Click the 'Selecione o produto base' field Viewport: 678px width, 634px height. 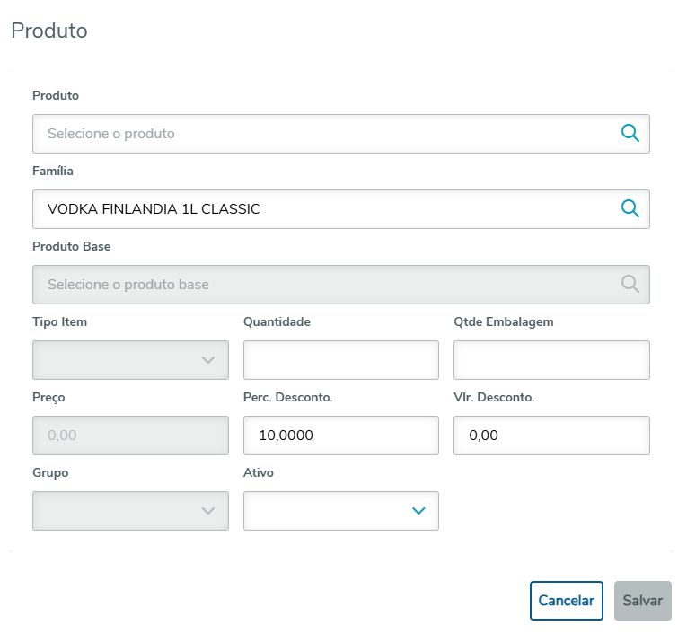[323, 285]
